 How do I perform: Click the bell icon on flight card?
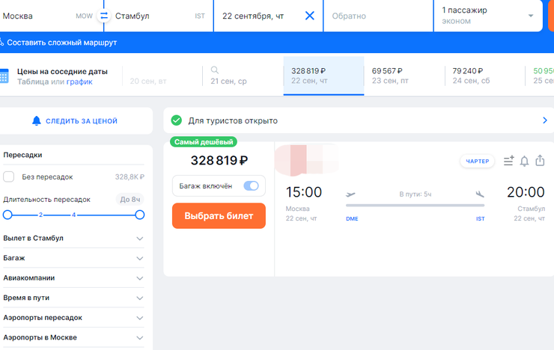[524, 161]
